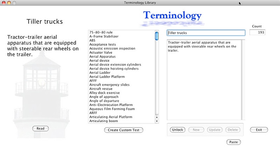Select 'Aqueous Film Forming Foam' term

click(112, 109)
